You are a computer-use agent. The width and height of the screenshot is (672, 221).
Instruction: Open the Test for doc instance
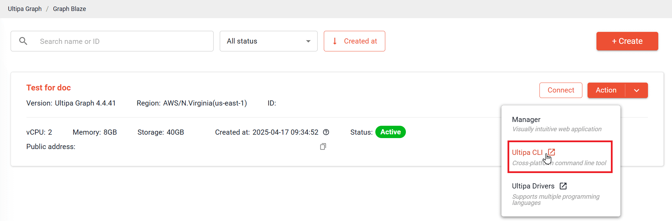tap(48, 88)
